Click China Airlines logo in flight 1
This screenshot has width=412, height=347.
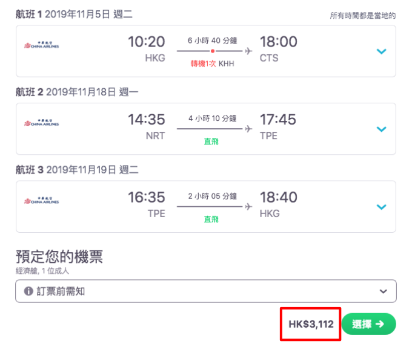coord(42,45)
